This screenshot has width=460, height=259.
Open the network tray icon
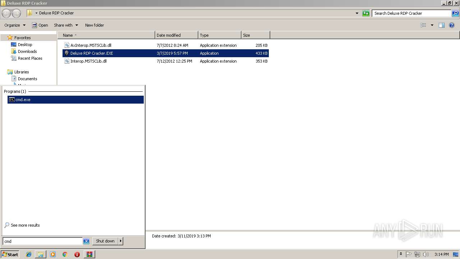click(x=417, y=254)
